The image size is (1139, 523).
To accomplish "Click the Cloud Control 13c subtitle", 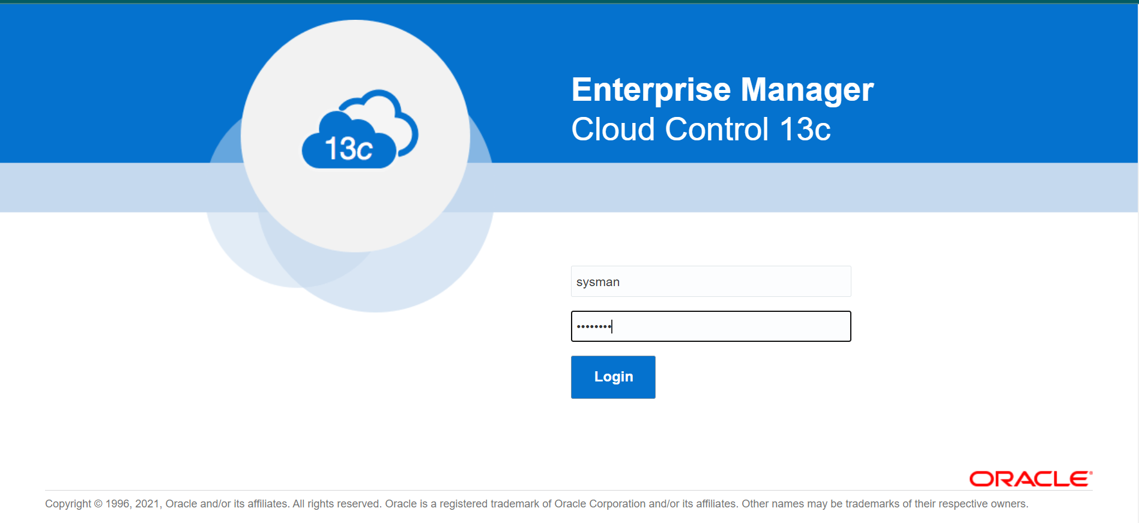I will 700,130.
